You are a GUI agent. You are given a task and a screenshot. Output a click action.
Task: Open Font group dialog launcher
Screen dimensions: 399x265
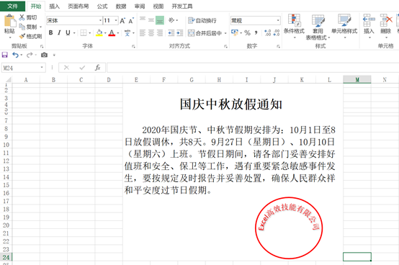133,46
